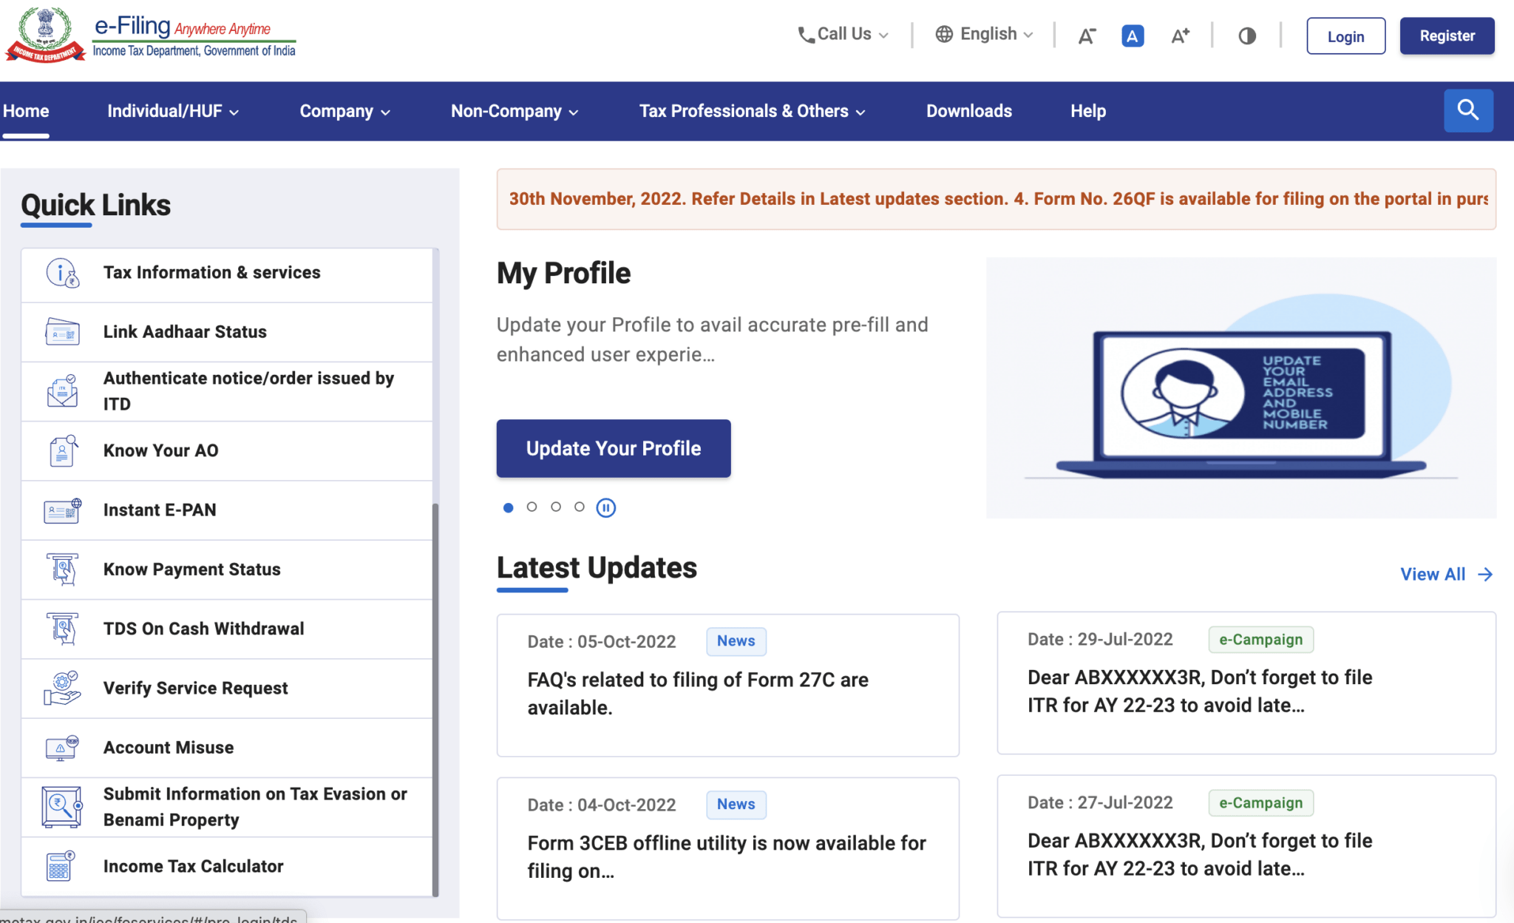
Task: Expand the Call Us options
Action: [843, 33]
